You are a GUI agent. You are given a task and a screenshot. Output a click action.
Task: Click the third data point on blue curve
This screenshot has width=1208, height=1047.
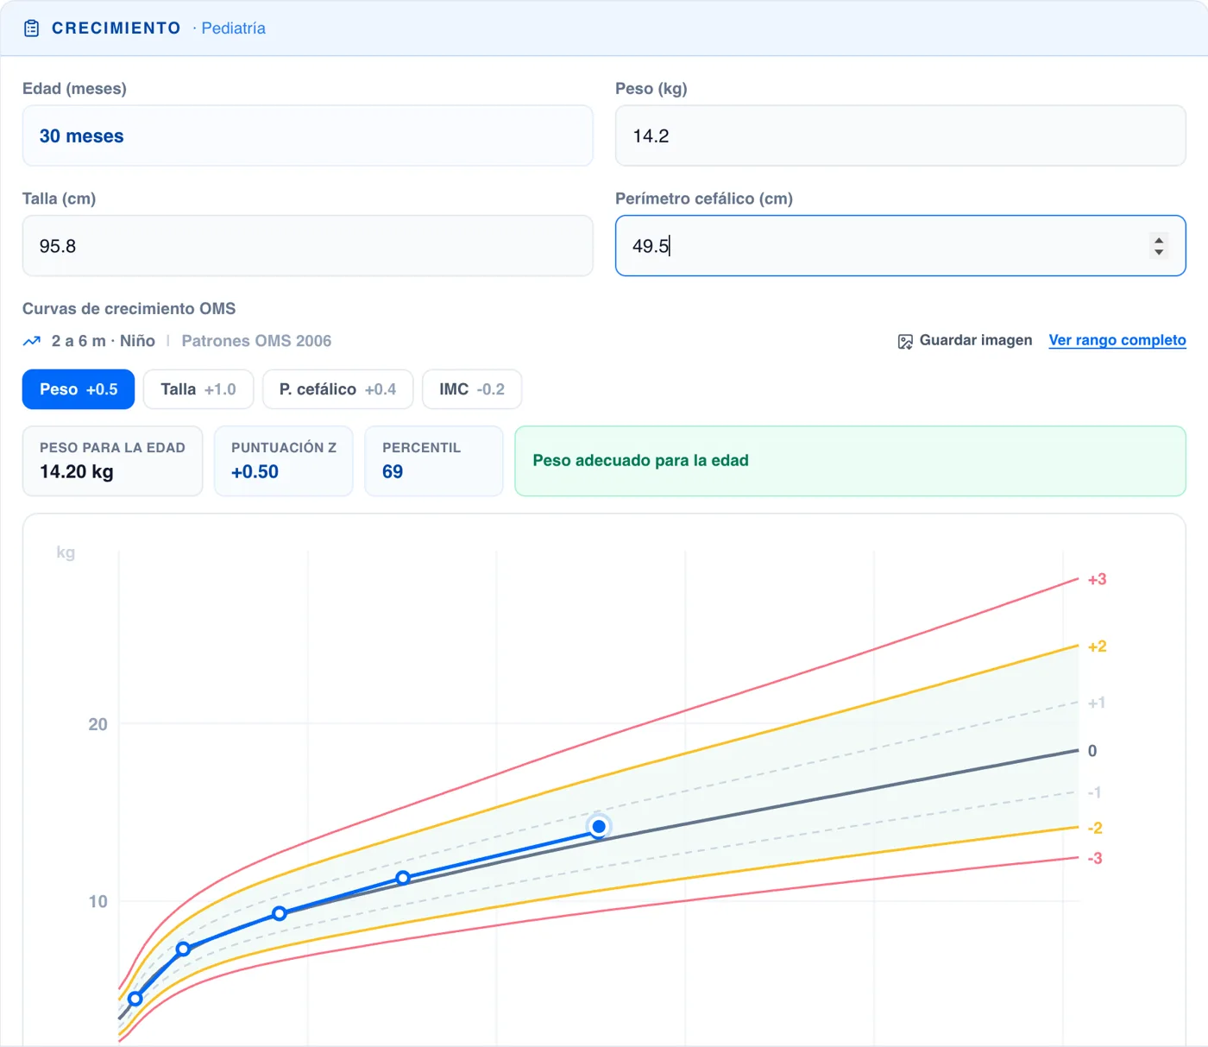tap(280, 913)
